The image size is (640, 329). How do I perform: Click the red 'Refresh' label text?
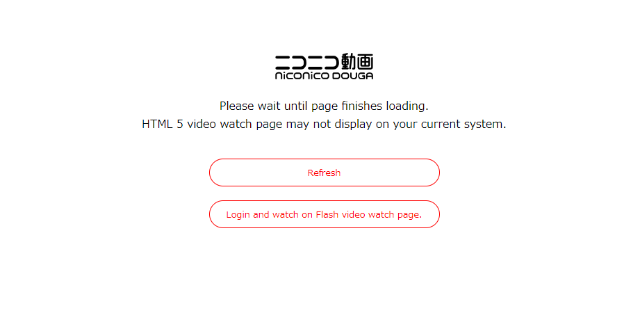coord(324,173)
